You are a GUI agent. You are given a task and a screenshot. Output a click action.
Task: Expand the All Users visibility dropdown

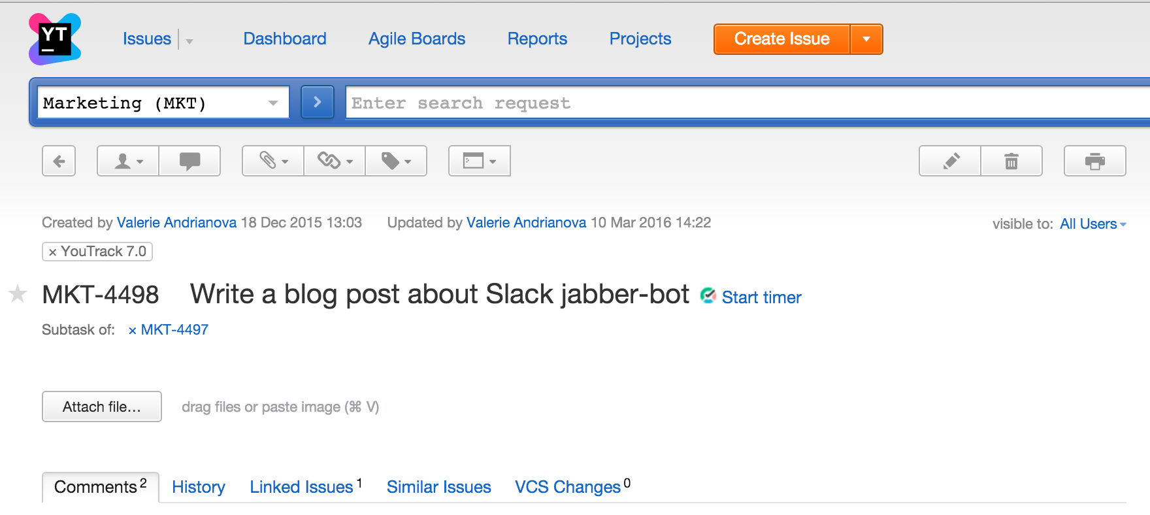(x=1093, y=224)
